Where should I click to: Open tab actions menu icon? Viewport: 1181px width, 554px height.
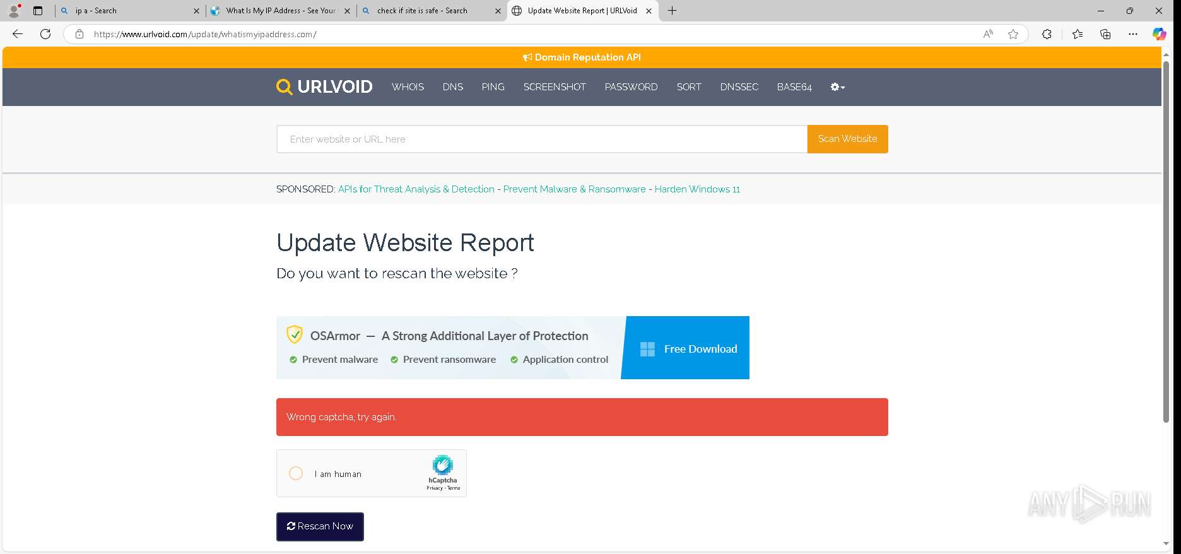pyautogui.click(x=38, y=11)
